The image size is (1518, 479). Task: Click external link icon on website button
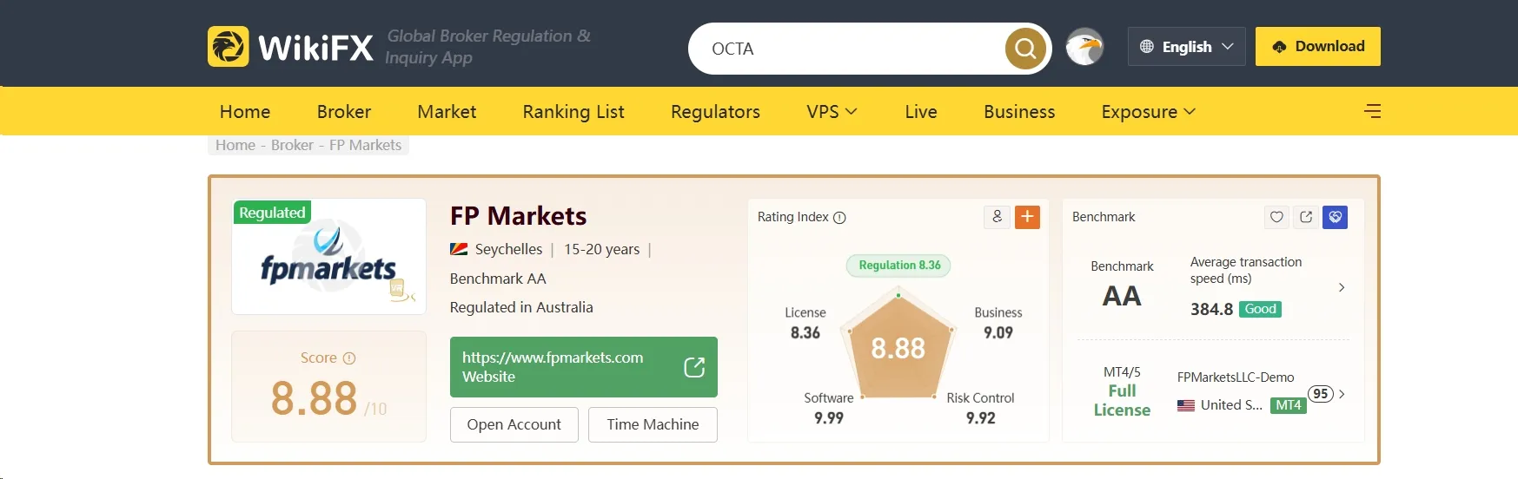click(x=694, y=367)
